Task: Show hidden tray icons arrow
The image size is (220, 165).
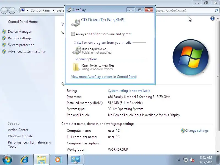Action: coord(179,160)
